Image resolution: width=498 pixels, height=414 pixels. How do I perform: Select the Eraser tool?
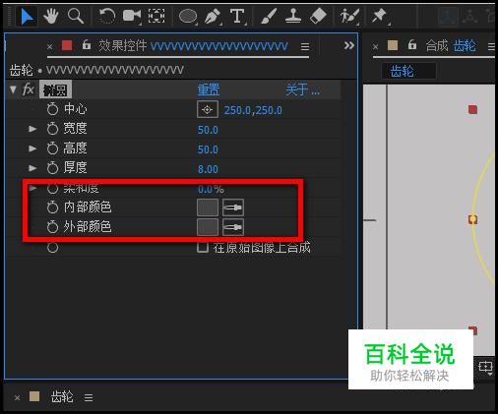(318, 16)
